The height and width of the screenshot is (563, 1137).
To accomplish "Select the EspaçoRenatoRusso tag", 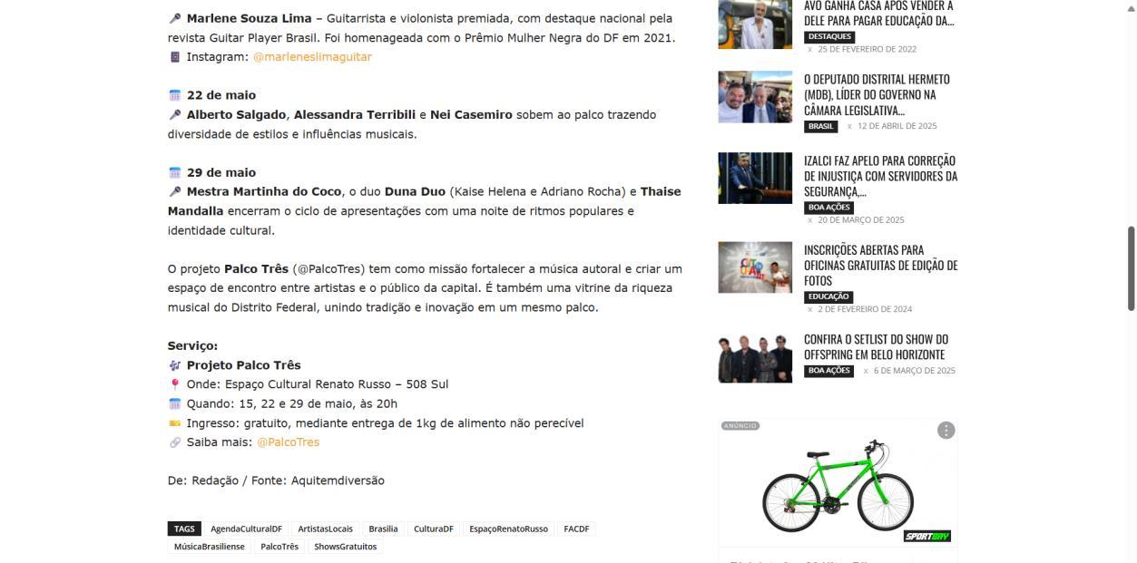I will 508,529.
